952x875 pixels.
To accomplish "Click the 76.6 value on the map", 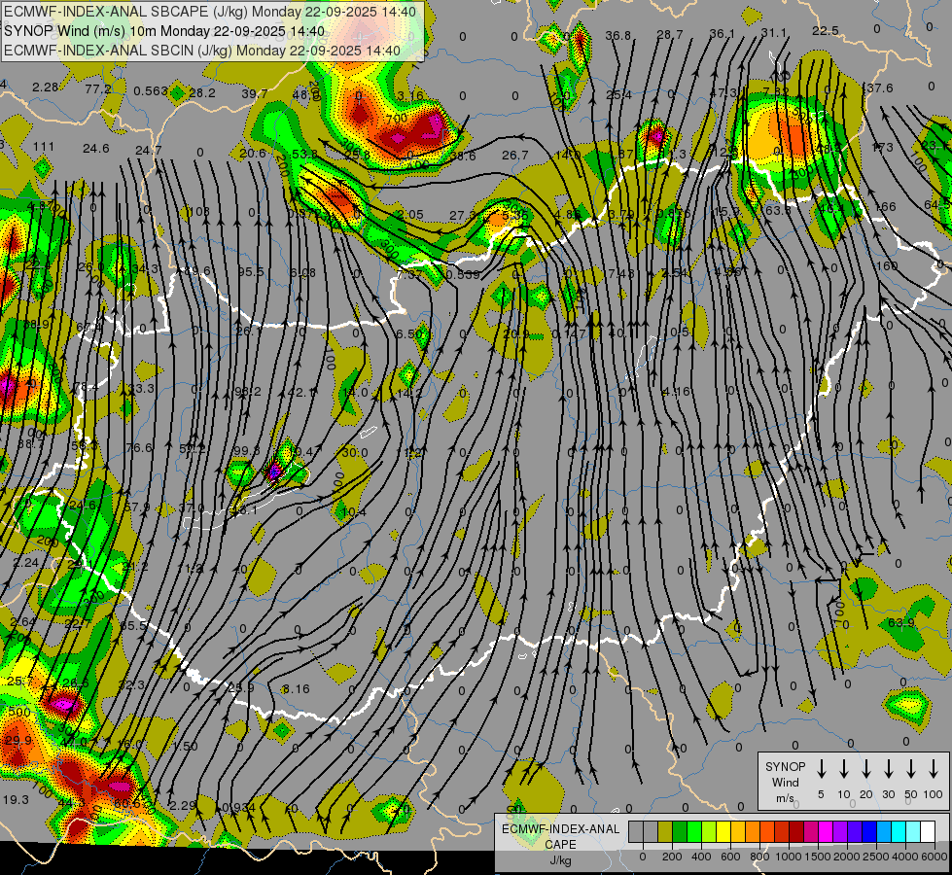I will click(139, 447).
